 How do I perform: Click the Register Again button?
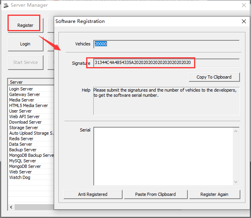pyautogui.click(x=215, y=194)
